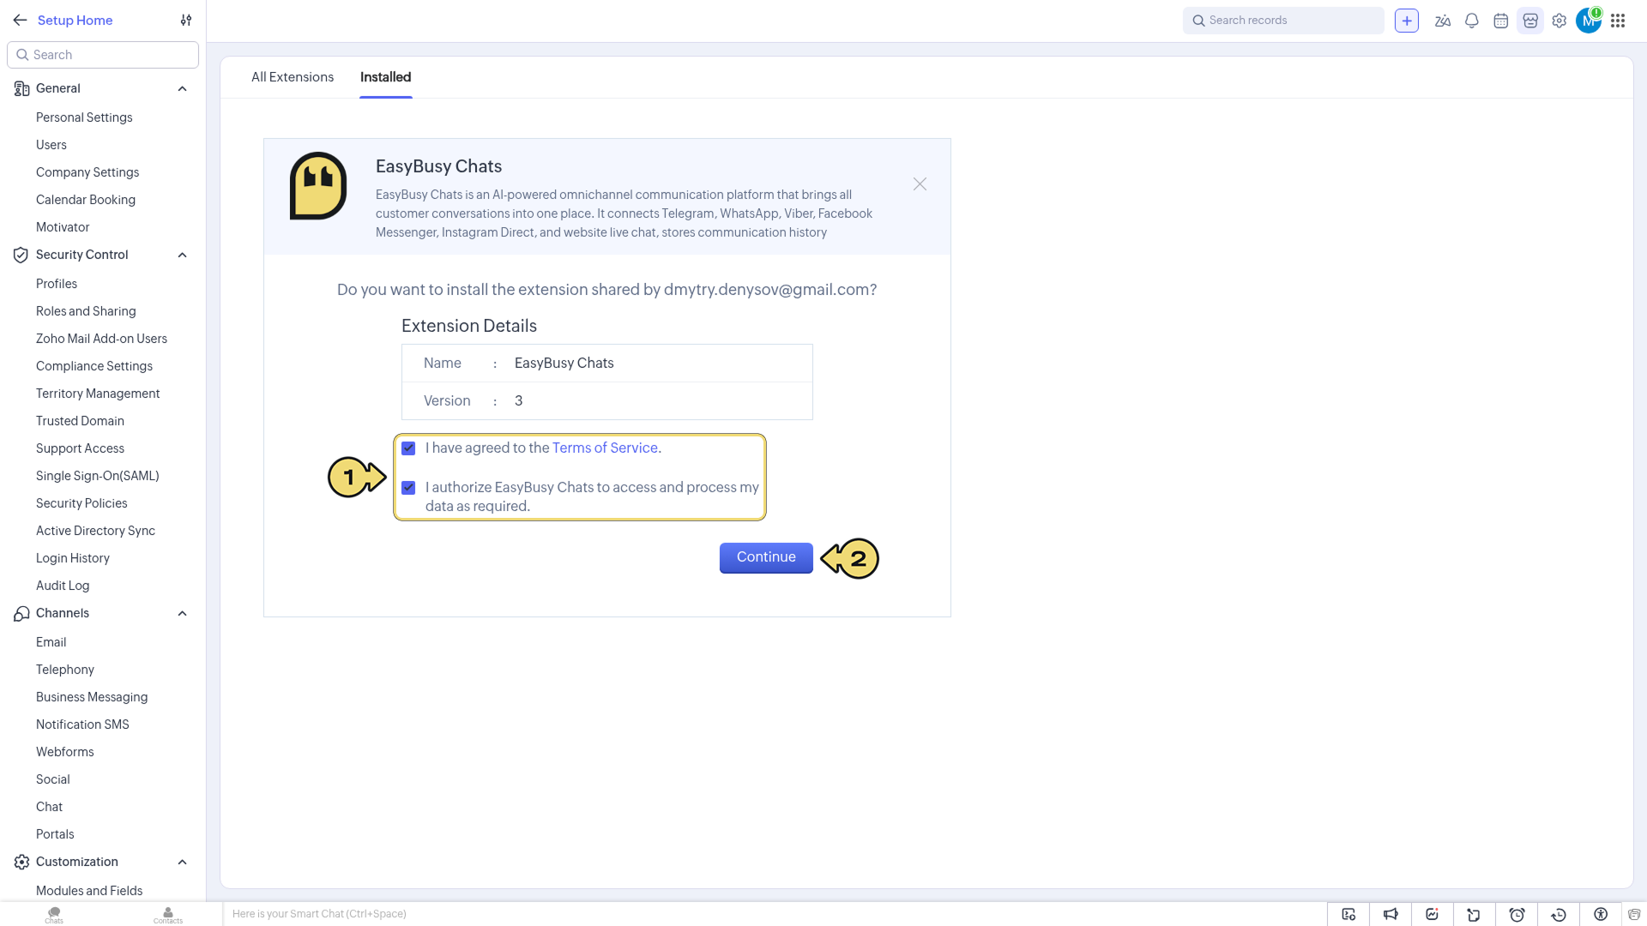Viewport: 1647px width, 926px height.
Task: Open the Zia assistant icon
Action: tap(1443, 21)
